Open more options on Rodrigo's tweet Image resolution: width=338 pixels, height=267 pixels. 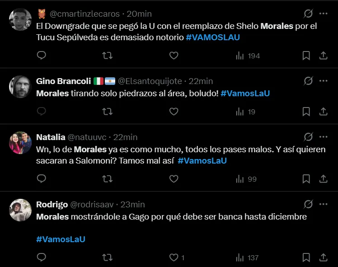[x=323, y=204]
